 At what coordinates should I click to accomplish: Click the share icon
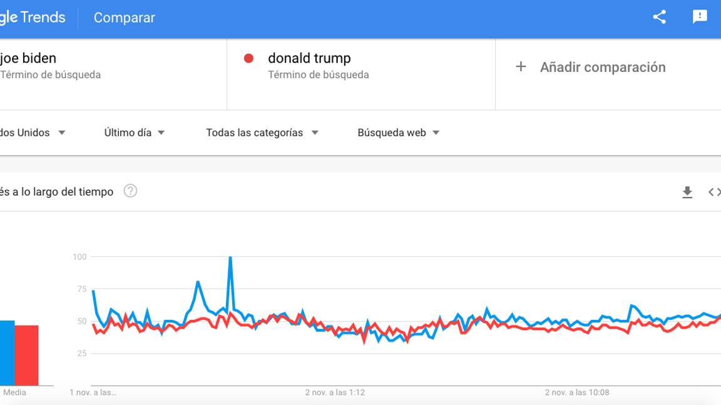658,17
